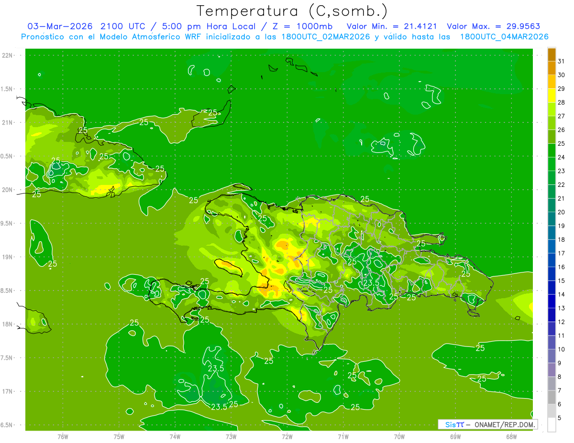Screen dimensions: 574x443
Task: Click the '1800UTC_04MAR2026' valid-until time
Action: point(504,37)
